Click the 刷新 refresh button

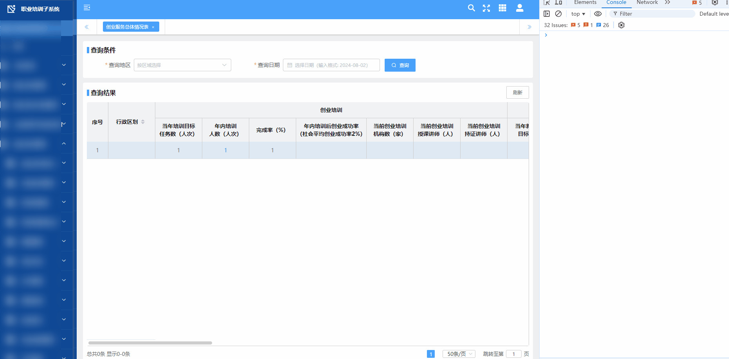click(x=517, y=92)
